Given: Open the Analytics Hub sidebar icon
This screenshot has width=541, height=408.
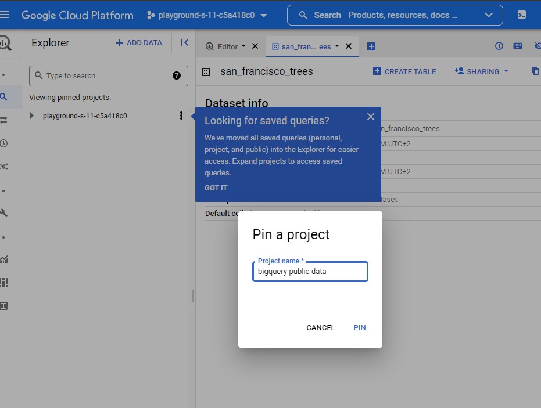Looking at the screenshot, I should point(4,167).
